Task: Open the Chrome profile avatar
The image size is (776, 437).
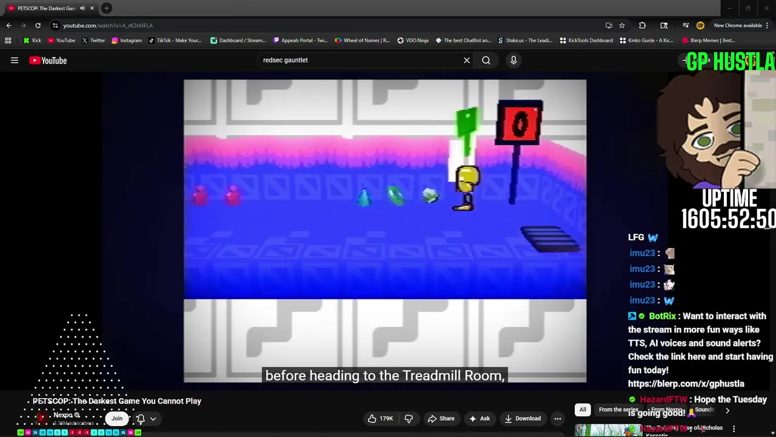Action: [x=700, y=25]
